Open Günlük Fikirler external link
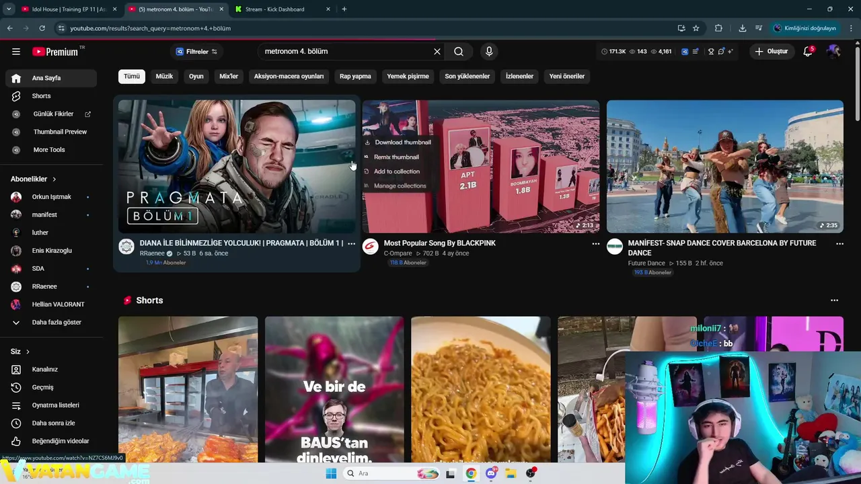 pyautogui.click(x=51, y=114)
